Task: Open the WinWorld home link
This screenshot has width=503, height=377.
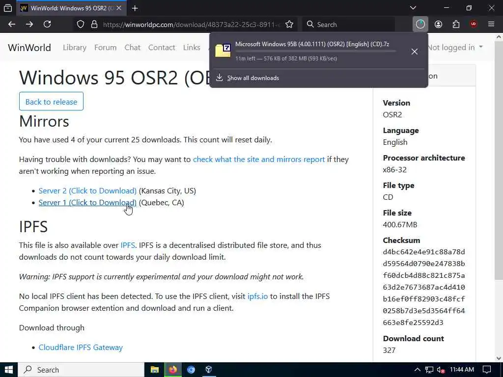Action: pyautogui.click(x=29, y=48)
